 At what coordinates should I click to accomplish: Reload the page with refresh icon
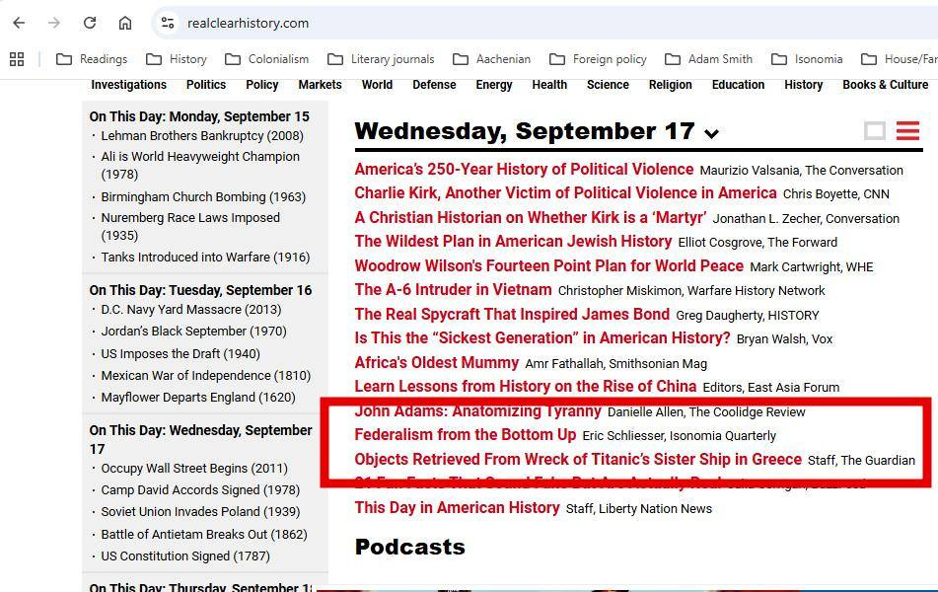[90, 23]
